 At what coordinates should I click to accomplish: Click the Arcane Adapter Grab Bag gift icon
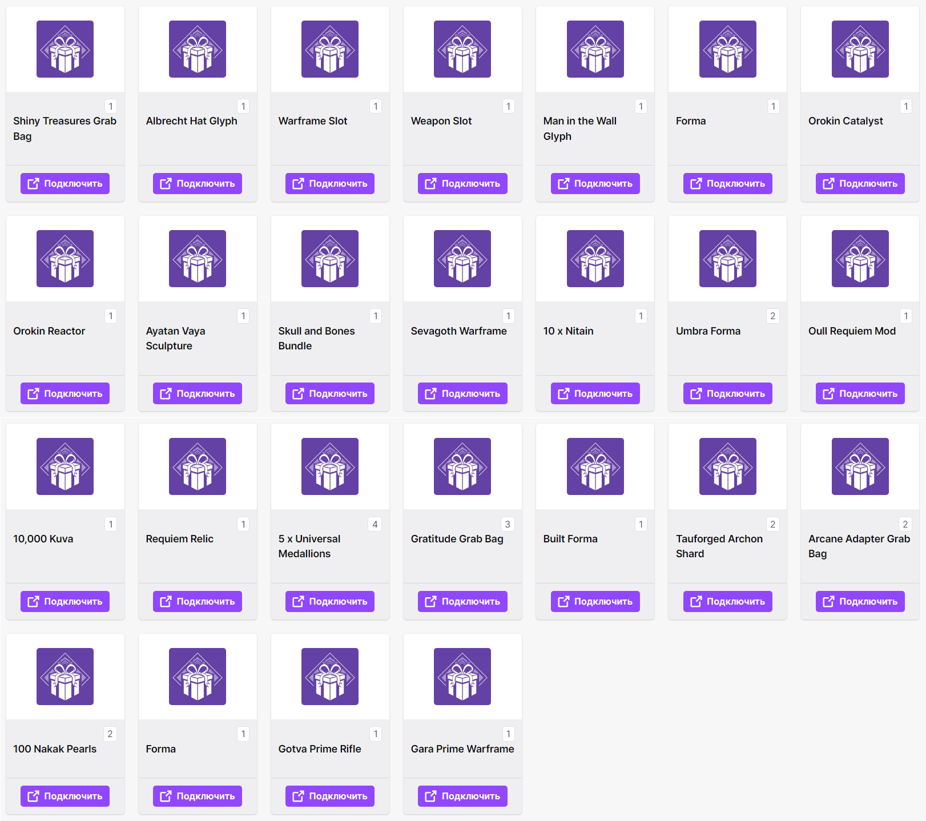tap(860, 466)
